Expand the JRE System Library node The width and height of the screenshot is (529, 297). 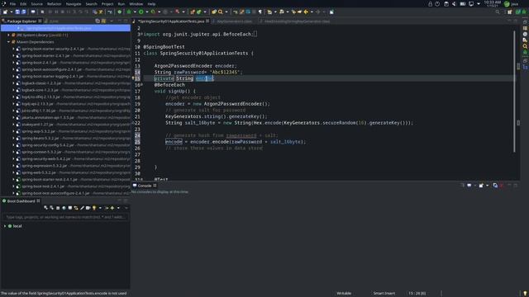[x=8, y=35]
